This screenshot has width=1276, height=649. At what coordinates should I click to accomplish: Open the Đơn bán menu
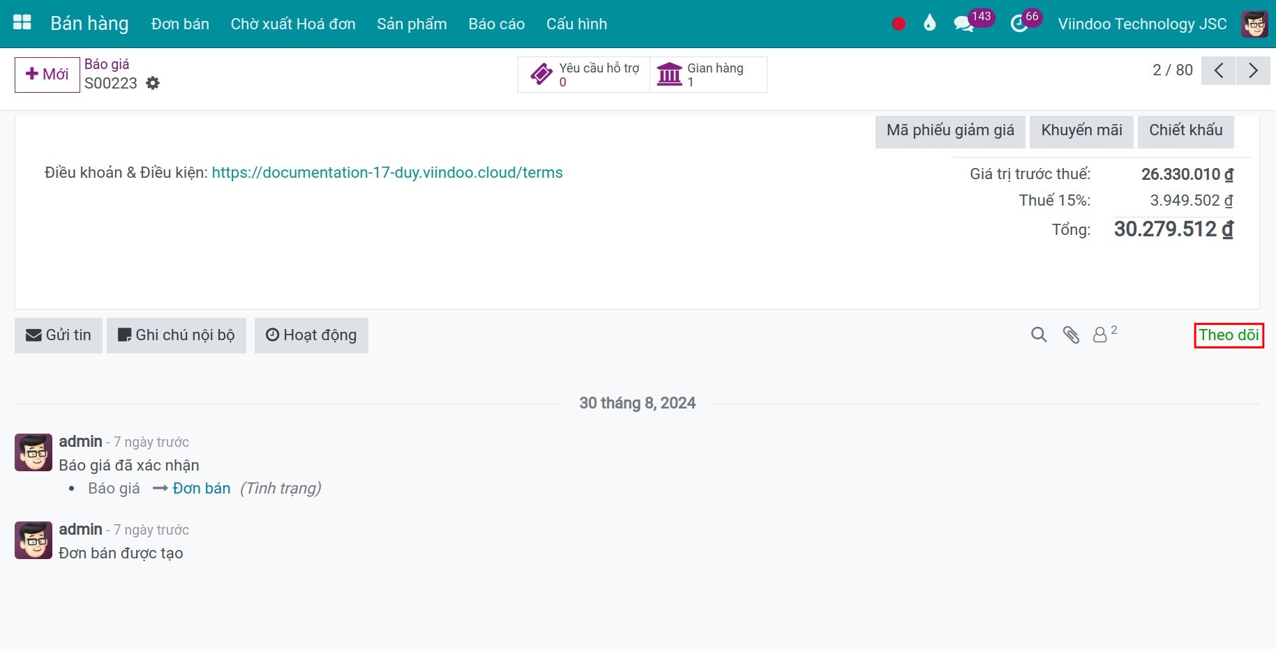180,24
